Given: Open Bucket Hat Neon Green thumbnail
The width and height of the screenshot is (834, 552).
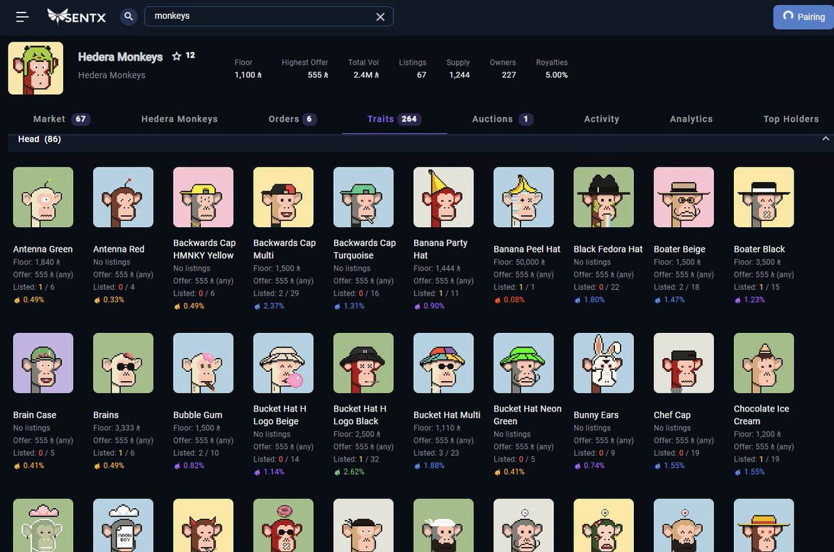Looking at the screenshot, I should (523, 363).
